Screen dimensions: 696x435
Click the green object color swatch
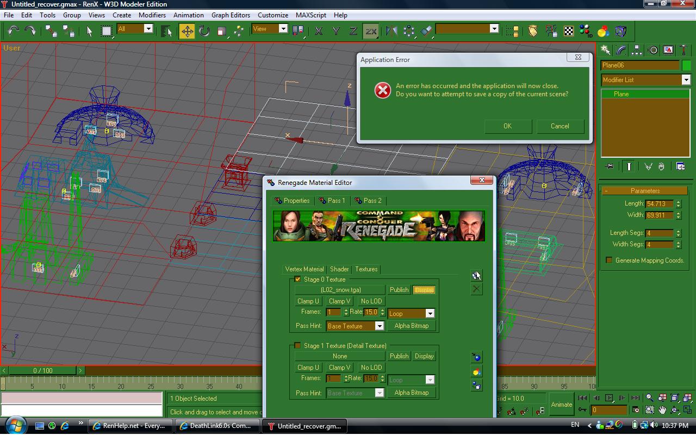pos(687,65)
